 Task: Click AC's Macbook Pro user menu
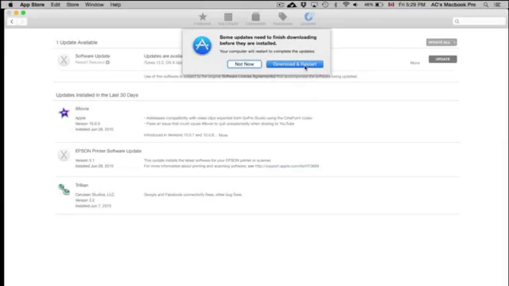point(454,5)
